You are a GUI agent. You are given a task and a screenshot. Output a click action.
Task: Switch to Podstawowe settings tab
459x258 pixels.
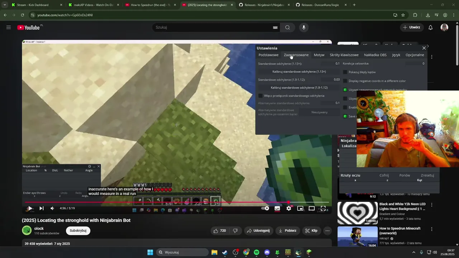coord(269,55)
